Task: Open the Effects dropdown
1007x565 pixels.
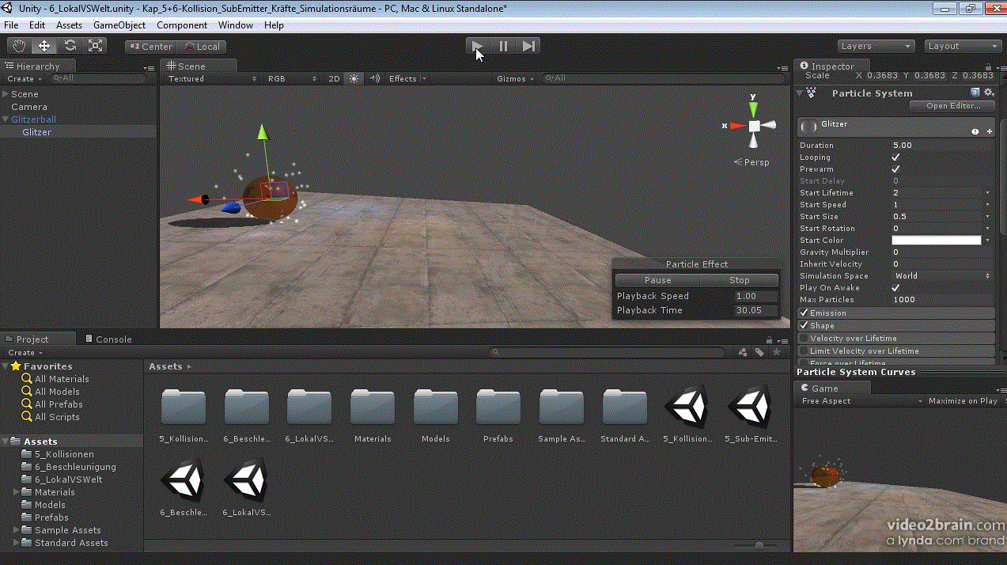Action: (x=407, y=78)
